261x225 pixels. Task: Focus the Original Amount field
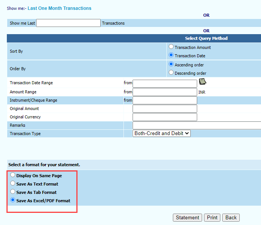coord(165,109)
